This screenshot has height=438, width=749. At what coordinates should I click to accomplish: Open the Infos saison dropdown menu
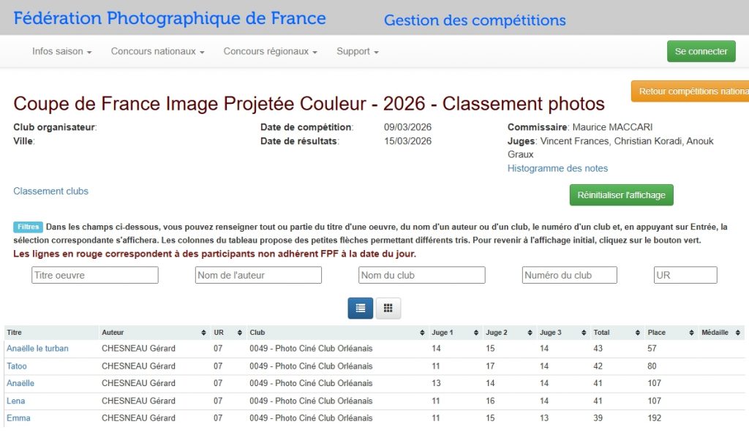click(61, 52)
